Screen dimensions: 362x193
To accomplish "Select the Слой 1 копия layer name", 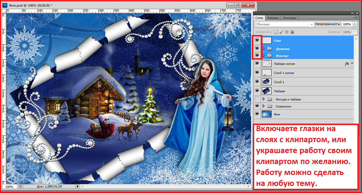I will [x=284, y=73].
